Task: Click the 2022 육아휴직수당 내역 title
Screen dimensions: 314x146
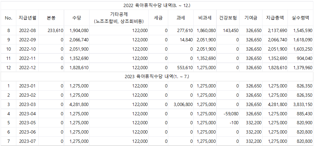Action: (157, 5)
